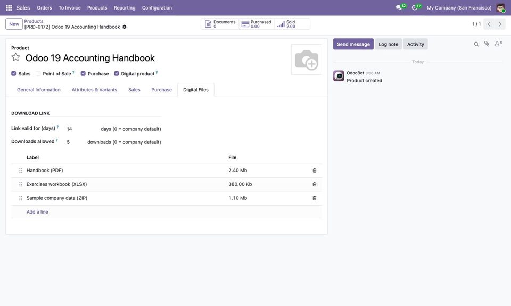Viewport: 511px width, 306px height.
Task: Go to the next record
Action: click(x=500, y=24)
